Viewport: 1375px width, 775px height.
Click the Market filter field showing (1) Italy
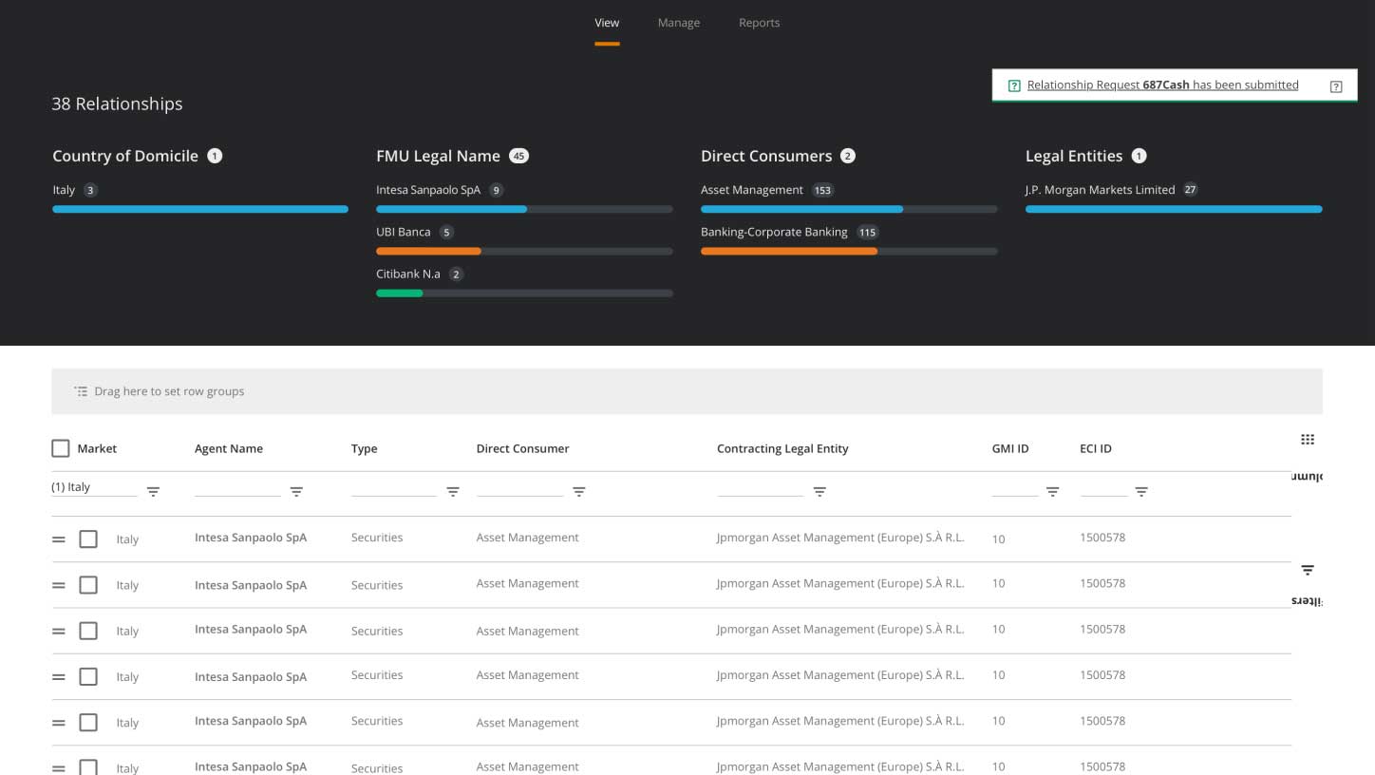pos(94,487)
